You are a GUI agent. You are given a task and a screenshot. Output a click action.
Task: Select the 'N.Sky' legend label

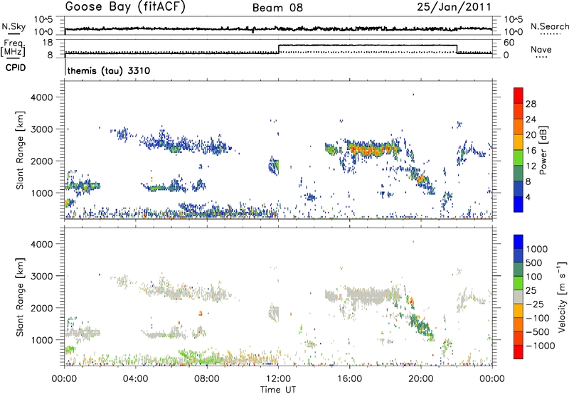pyautogui.click(x=14, y=26)
